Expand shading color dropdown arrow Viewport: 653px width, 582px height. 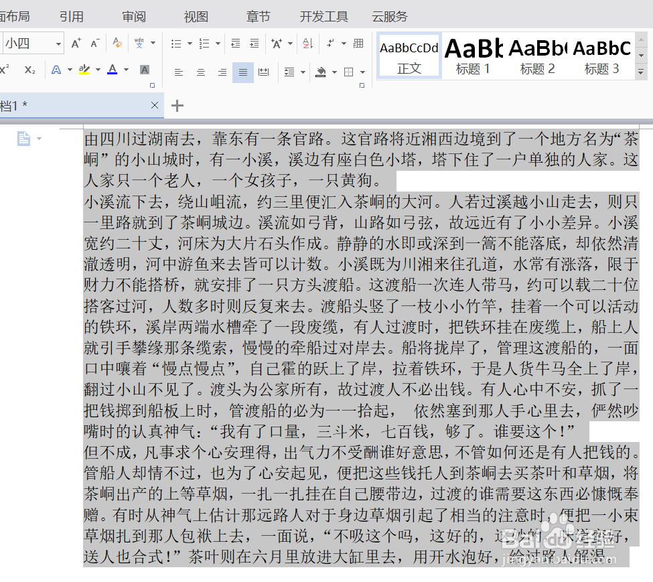[334, 72]
